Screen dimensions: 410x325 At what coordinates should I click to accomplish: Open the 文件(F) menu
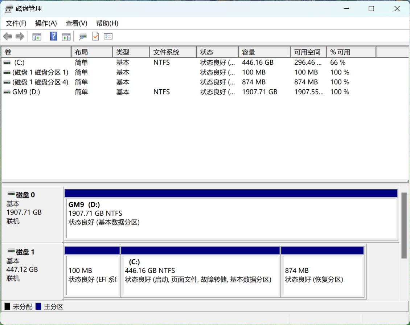(x=16, y=23)
